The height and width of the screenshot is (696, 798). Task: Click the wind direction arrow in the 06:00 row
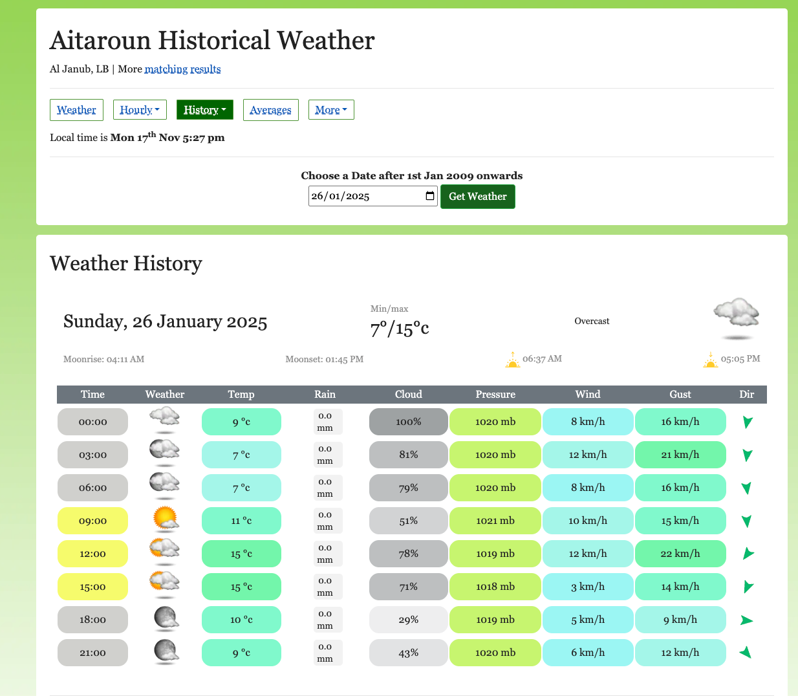coord(747,488)
